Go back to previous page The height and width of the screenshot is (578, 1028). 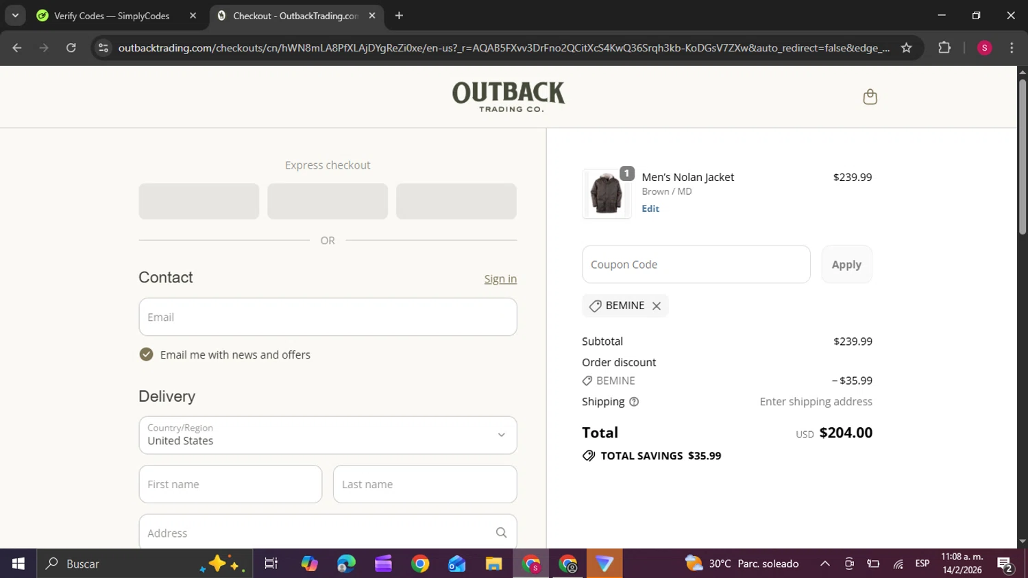(17, 47)
